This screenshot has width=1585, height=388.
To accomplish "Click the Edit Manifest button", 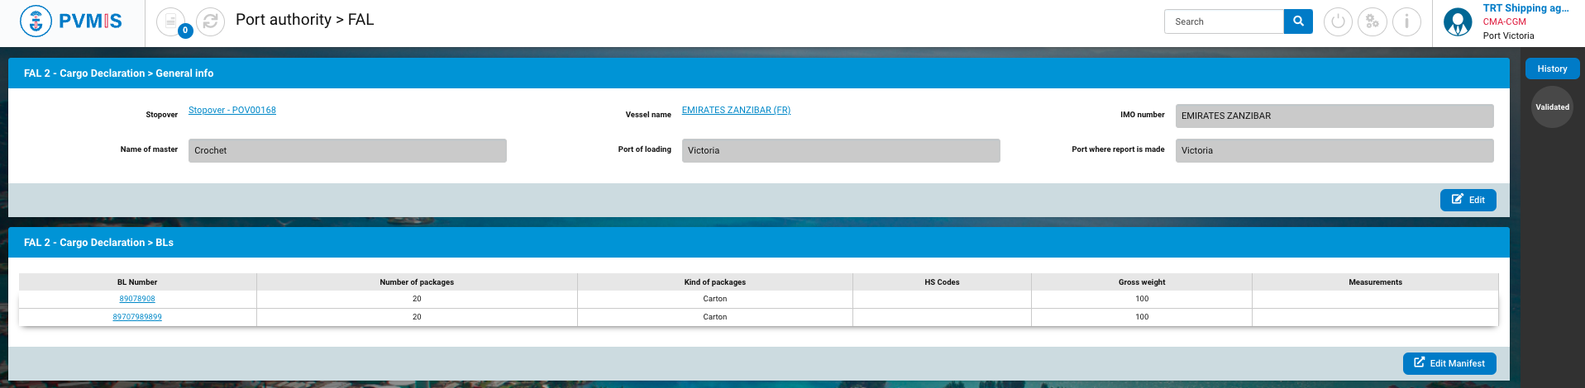I will click(x=1449, y=363).
